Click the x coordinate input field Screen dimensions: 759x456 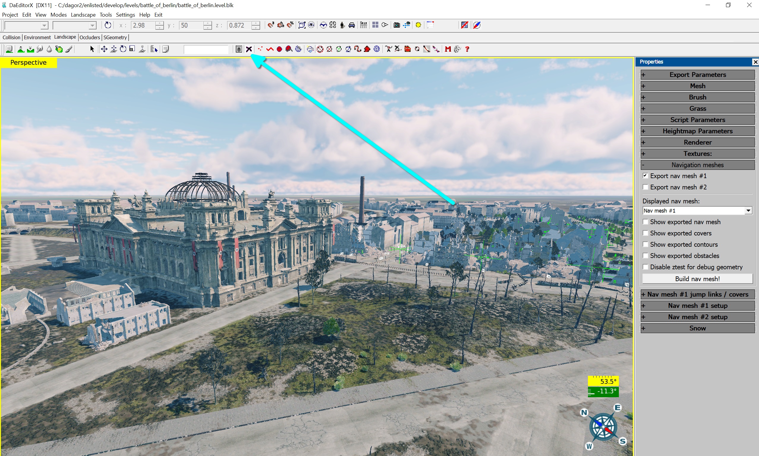[143, 26]
